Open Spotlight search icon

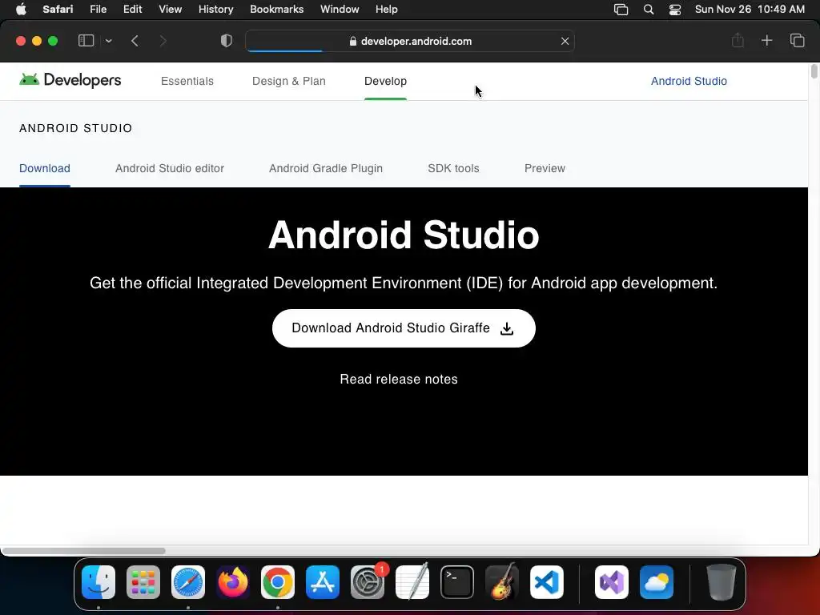coord(649,10)
